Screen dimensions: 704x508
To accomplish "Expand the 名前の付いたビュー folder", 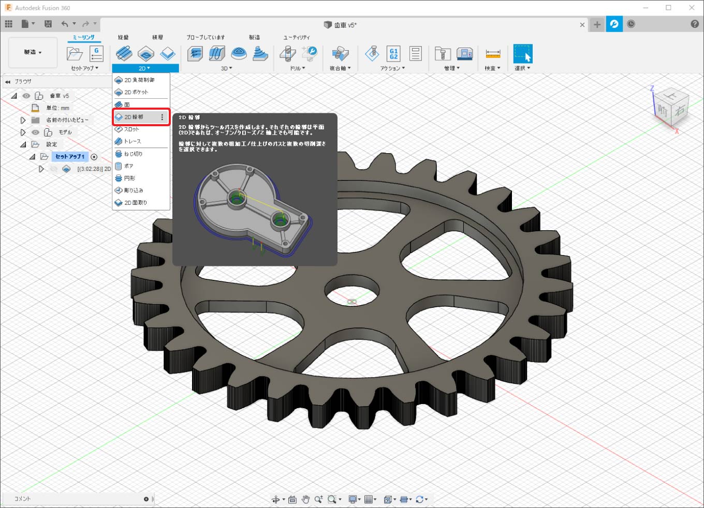I will point(23,120).
